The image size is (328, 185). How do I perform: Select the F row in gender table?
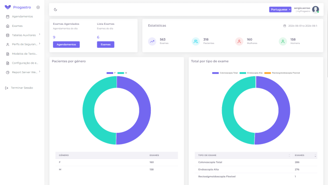pos(117,162)
